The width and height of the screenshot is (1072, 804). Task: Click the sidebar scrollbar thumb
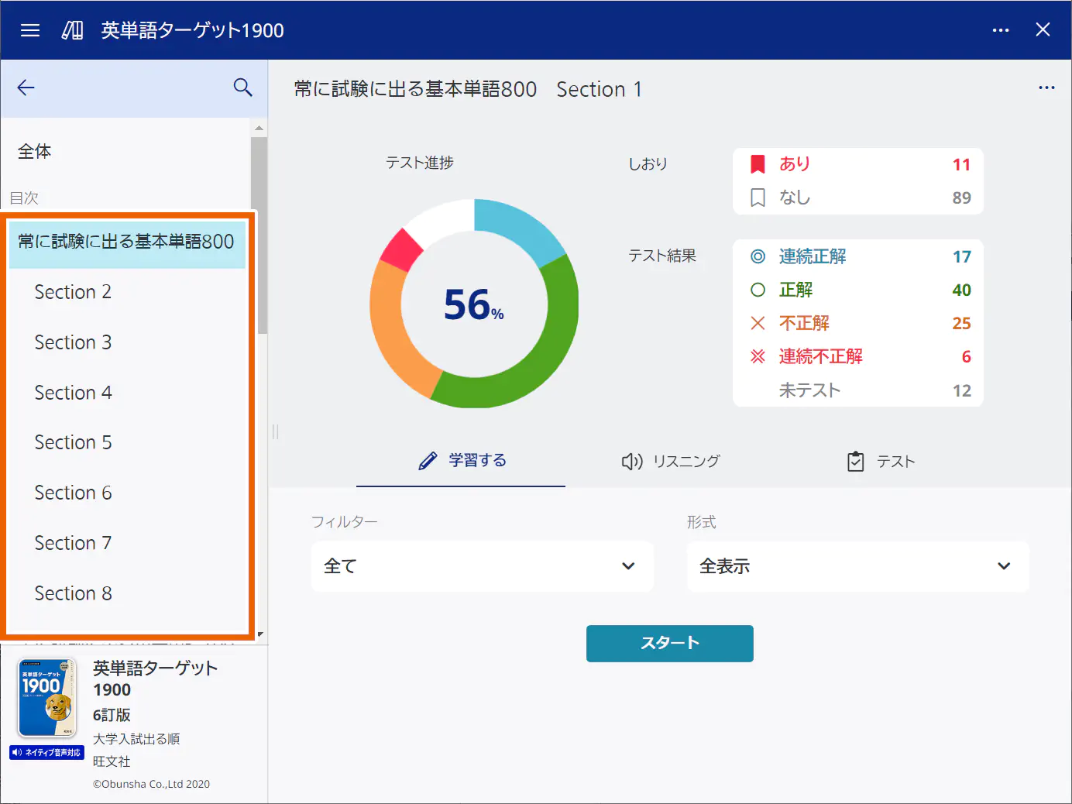point(259,235)
